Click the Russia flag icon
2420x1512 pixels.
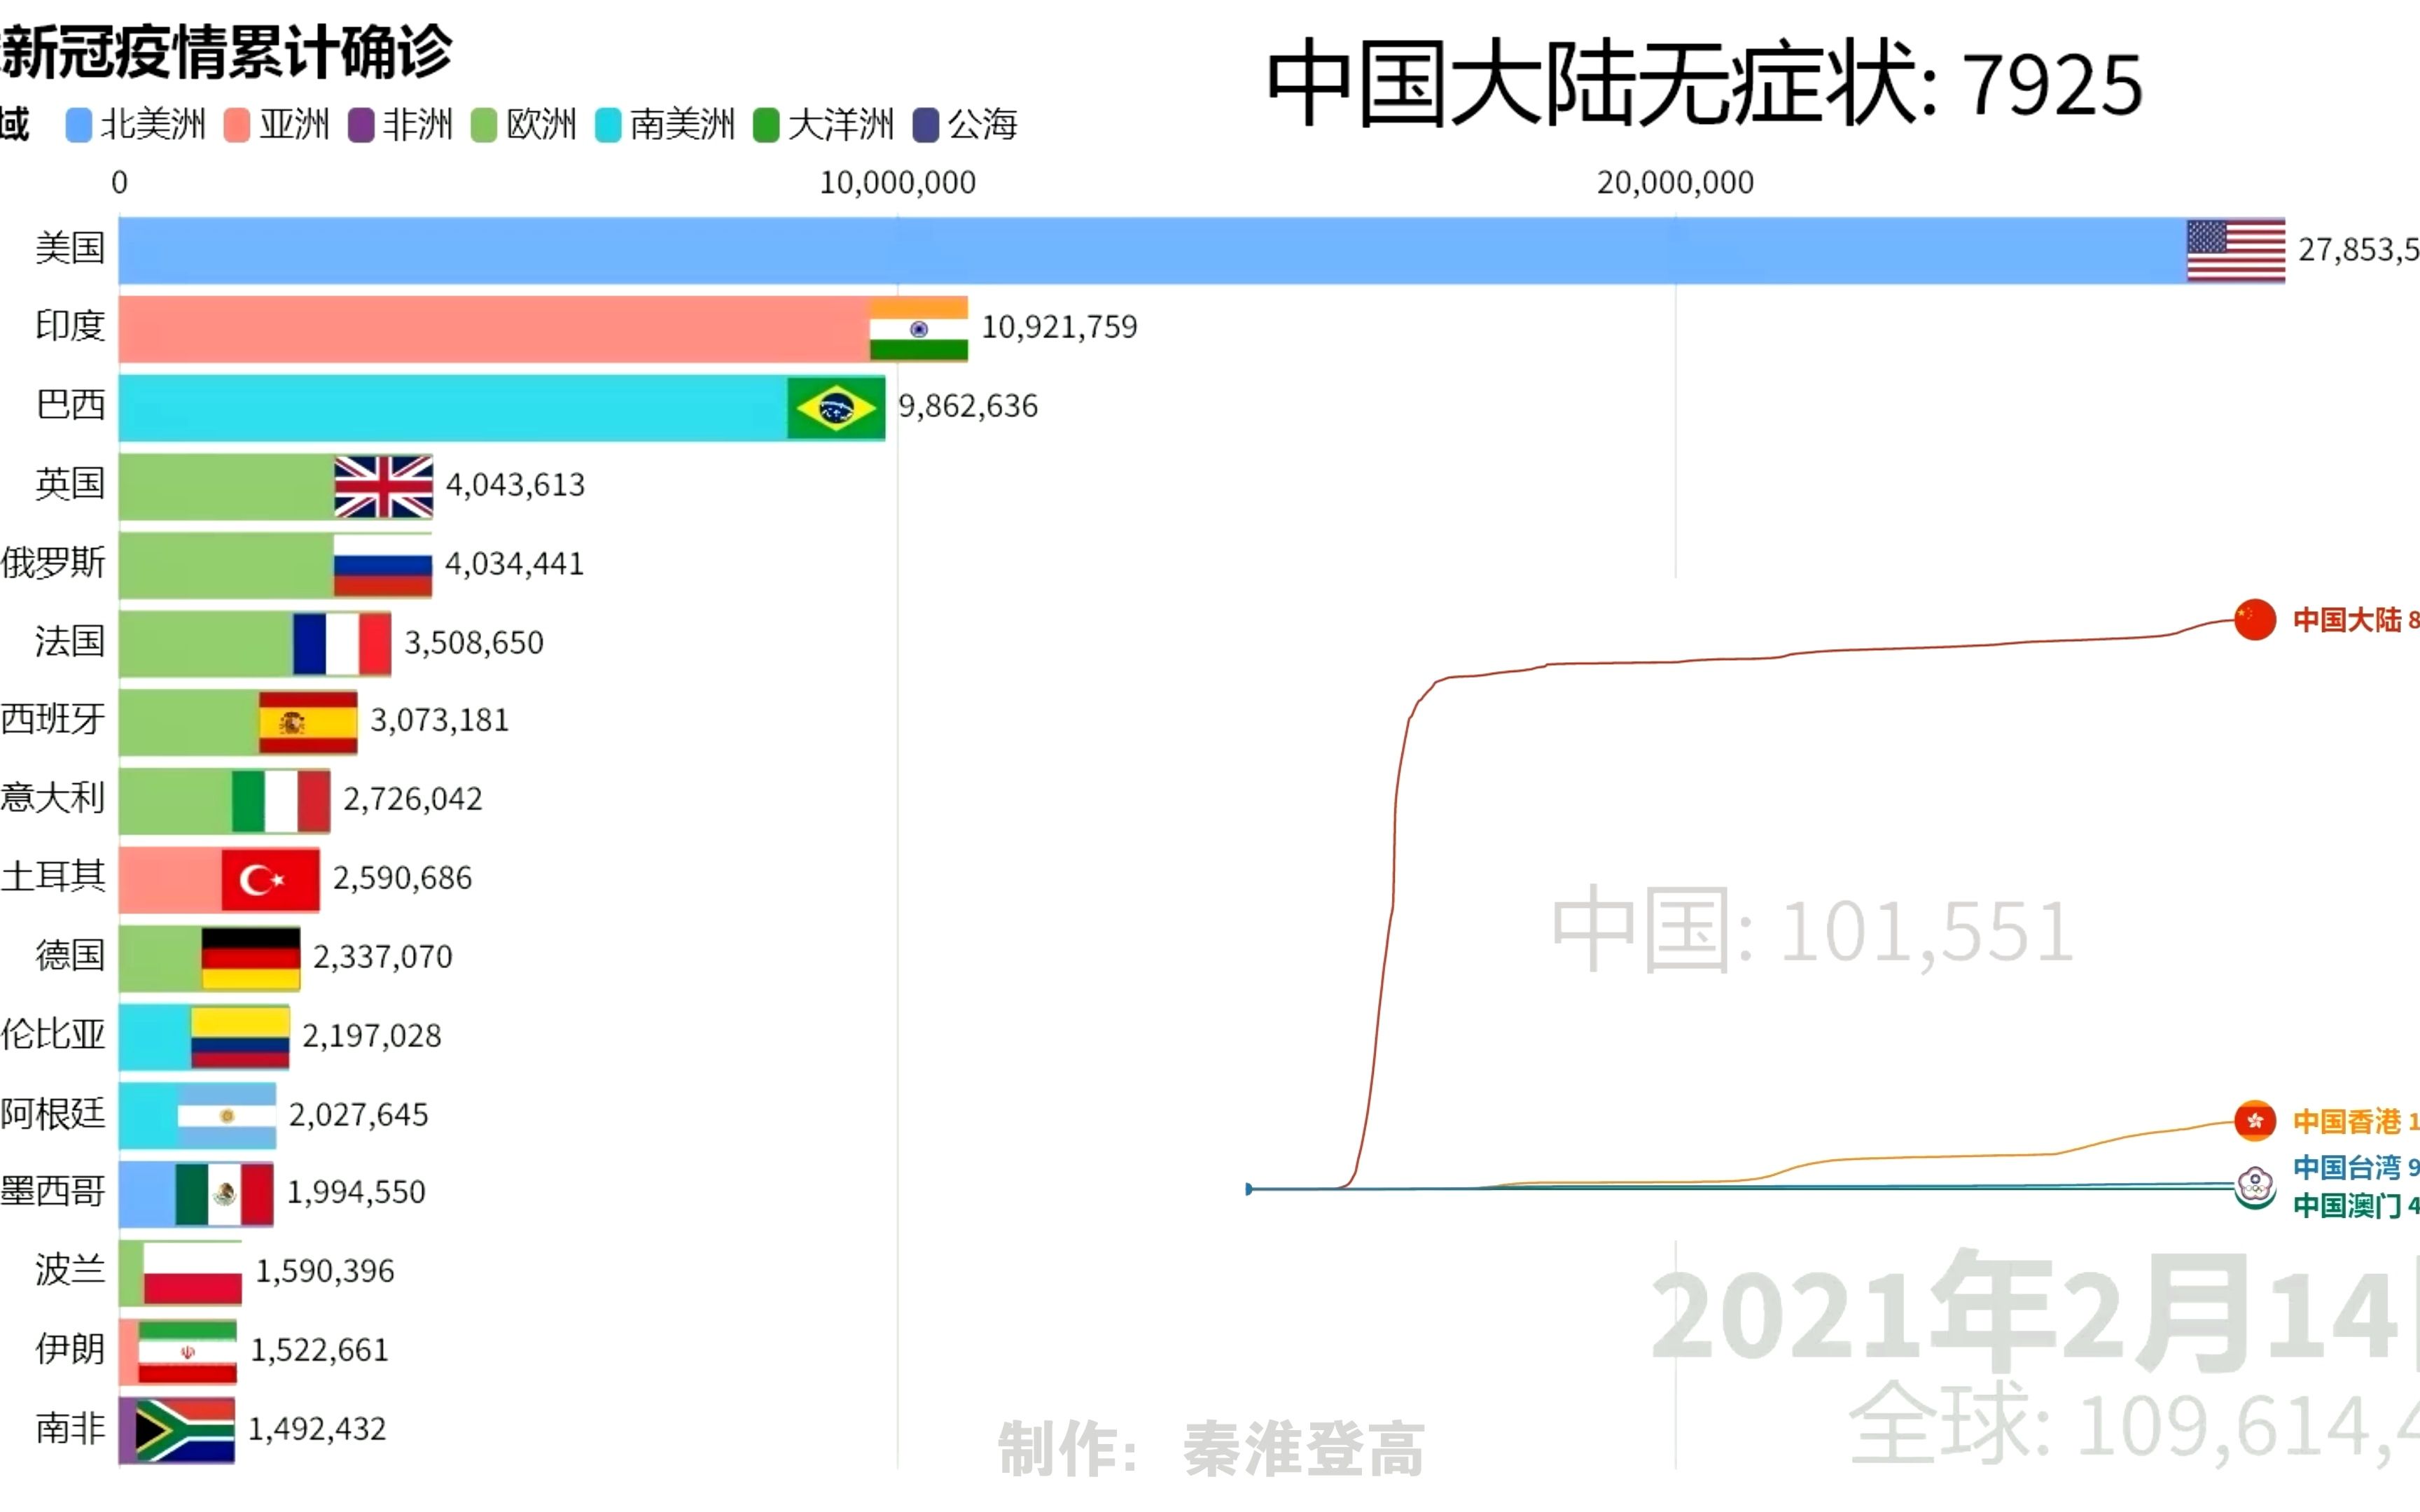tap(383, 565)
